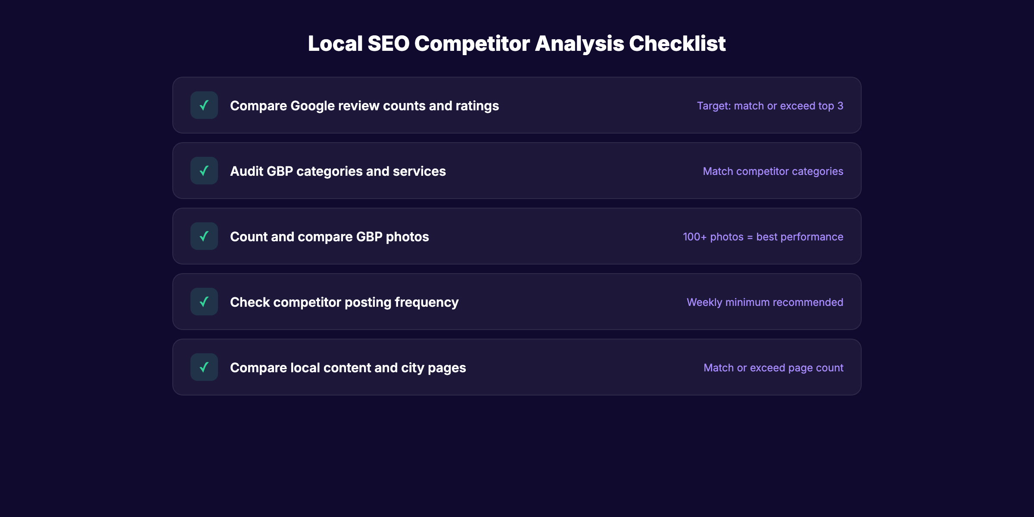This screenshot has width=1034, height=517.
Task: Click the green tick on the last checklist card
Action: [204, 367]
